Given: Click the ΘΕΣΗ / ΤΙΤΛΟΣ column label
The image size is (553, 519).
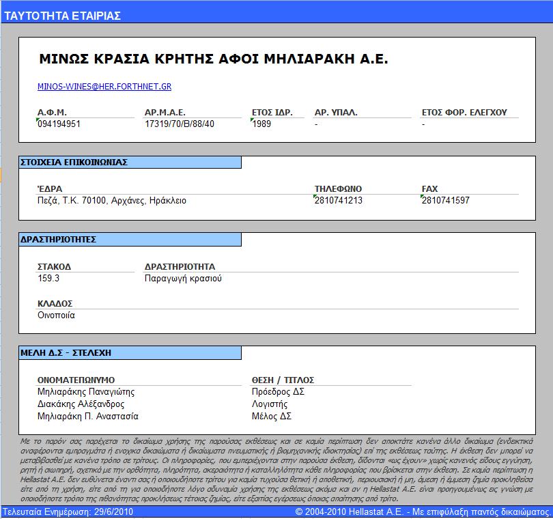Looking at the screenshot, I should click(283, 380).
